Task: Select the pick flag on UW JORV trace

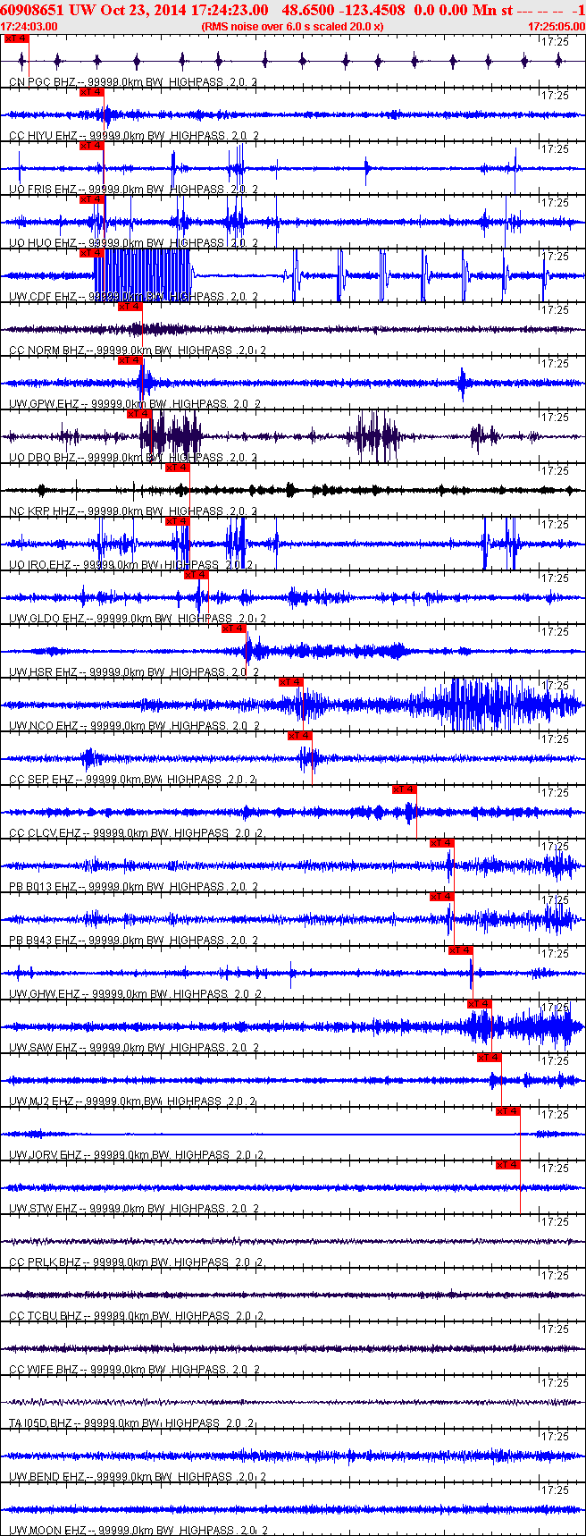Action: click(507, 1111)
